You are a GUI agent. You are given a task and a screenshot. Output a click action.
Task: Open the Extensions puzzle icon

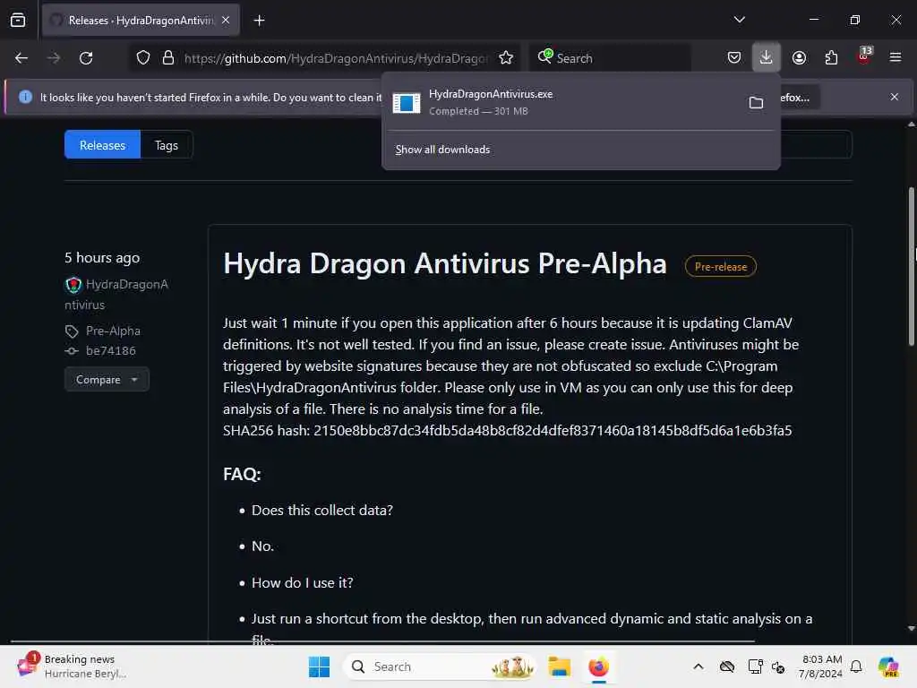point(831,57)
